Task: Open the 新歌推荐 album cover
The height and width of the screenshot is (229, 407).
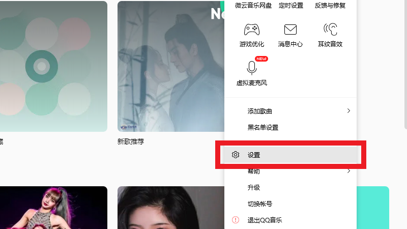Action: click(171, 66)
